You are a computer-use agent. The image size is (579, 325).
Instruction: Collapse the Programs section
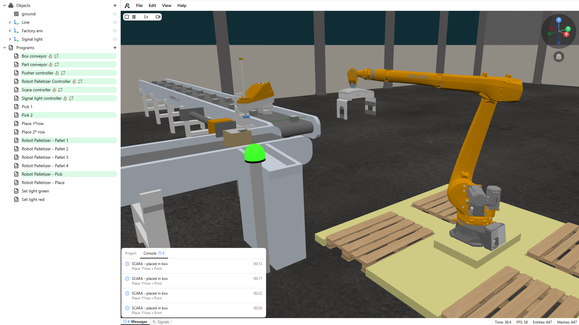pos(5,48)
